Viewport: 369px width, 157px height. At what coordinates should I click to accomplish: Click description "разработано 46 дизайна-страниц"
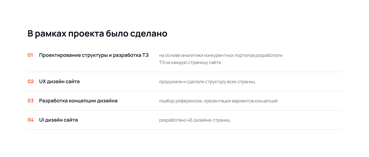[194, 120]
